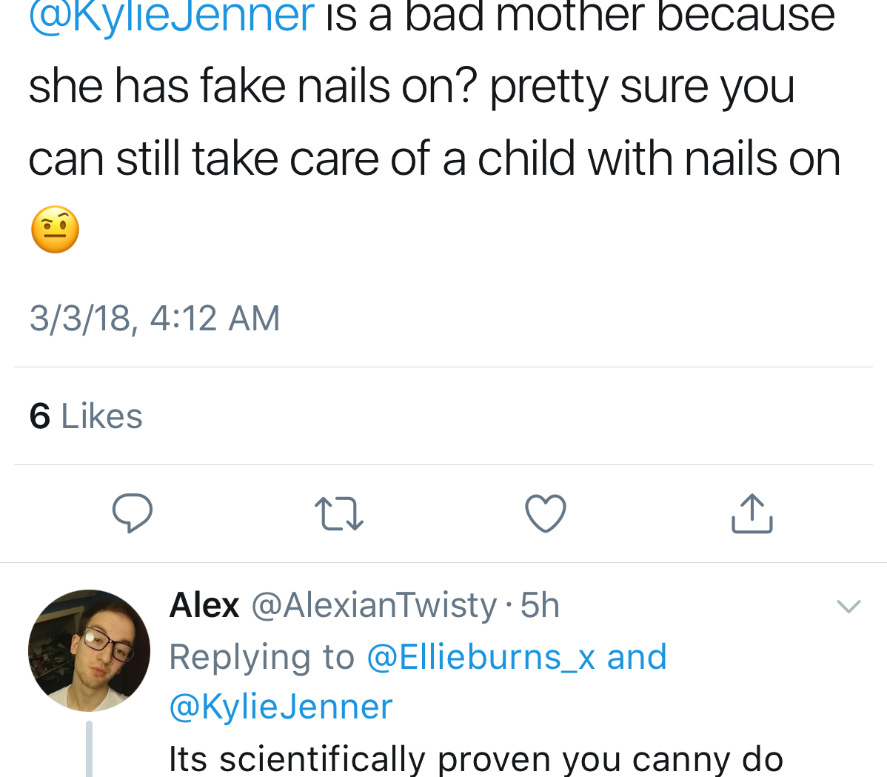Expand the chevron menu on Alex's reply
The width and height of the screenshot is (887, 777).
tap(848, 606)
